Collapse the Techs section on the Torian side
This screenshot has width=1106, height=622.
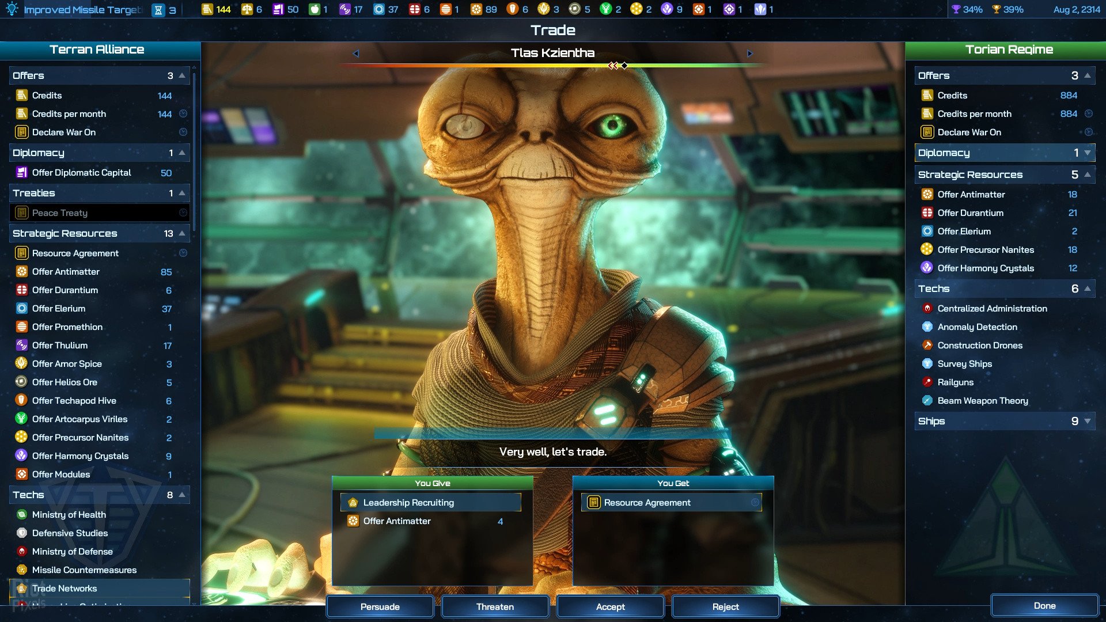click(1088, 289)
